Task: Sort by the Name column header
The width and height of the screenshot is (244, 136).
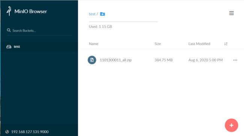Action: [x=93, y=44]
